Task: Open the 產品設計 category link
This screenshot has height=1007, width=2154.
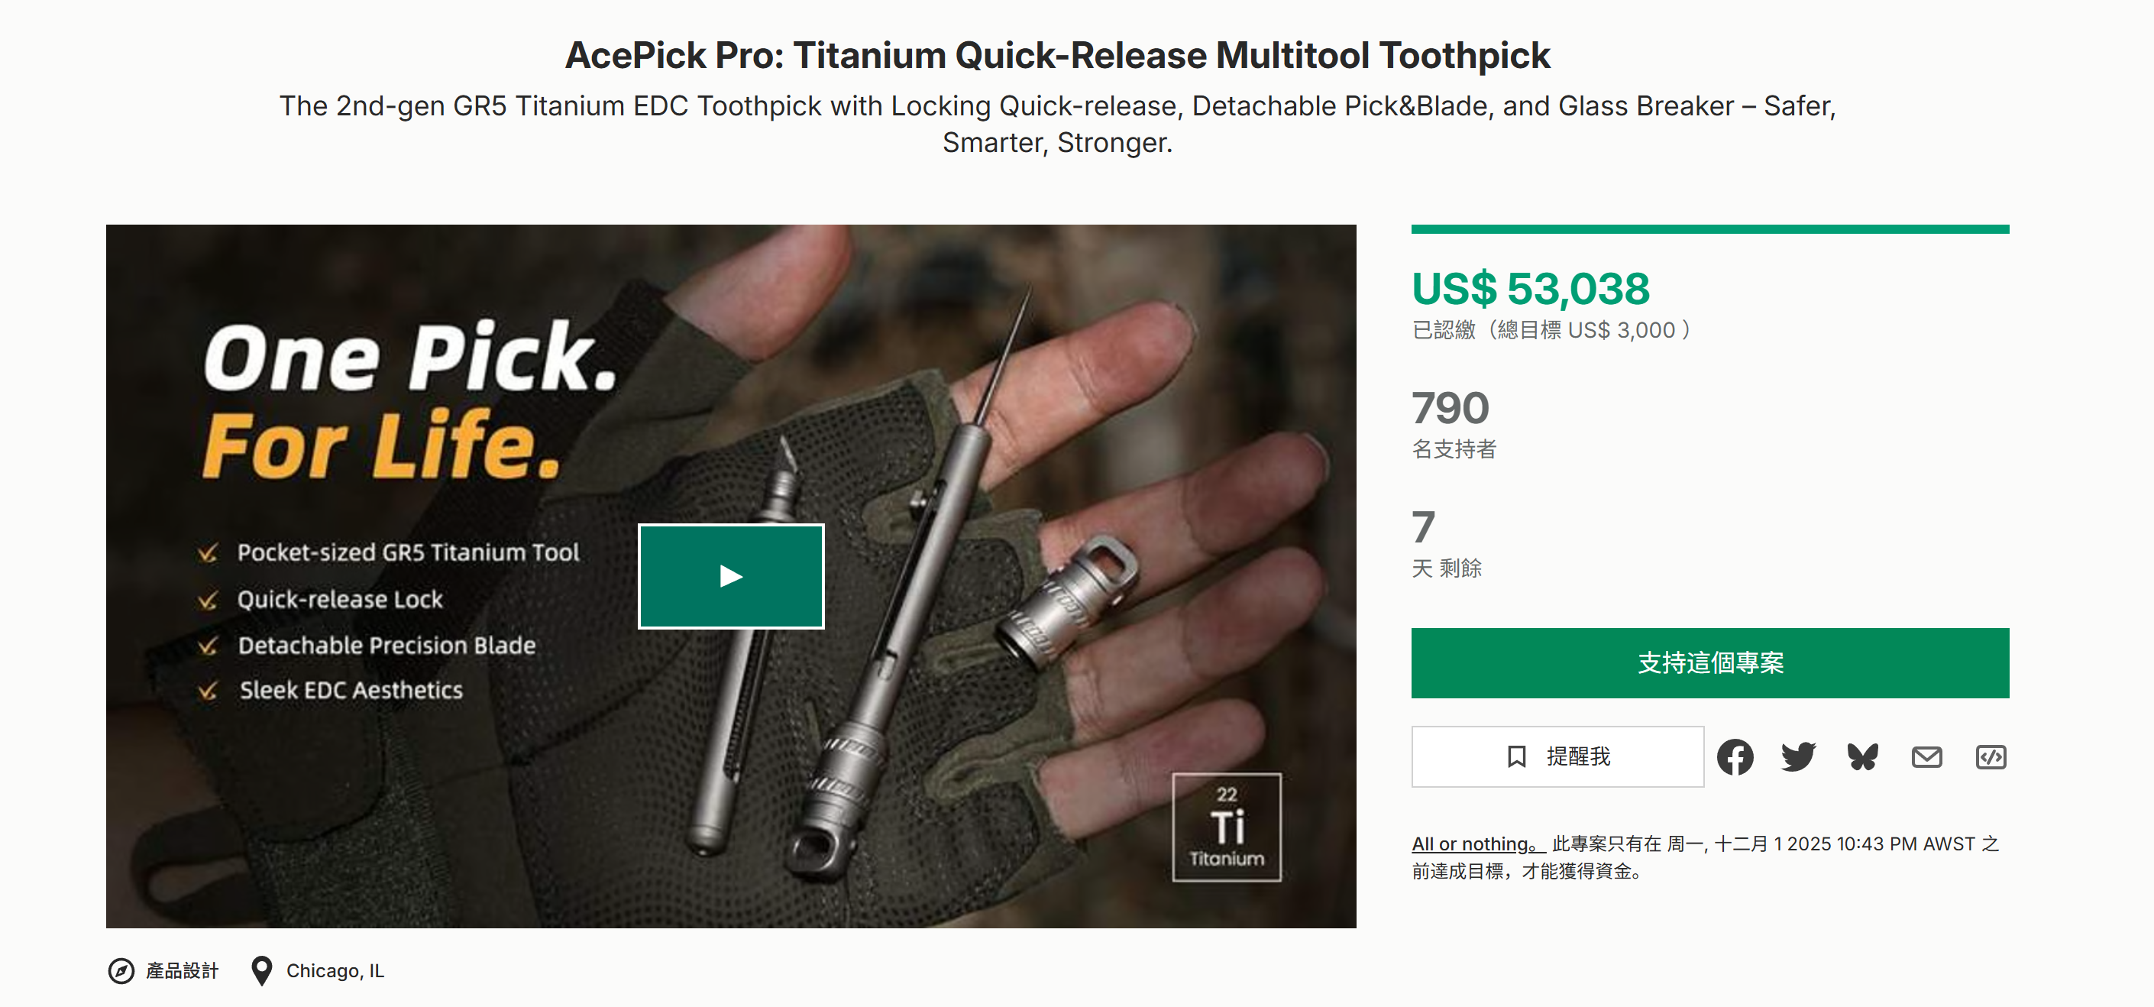Action: (182, 970)
